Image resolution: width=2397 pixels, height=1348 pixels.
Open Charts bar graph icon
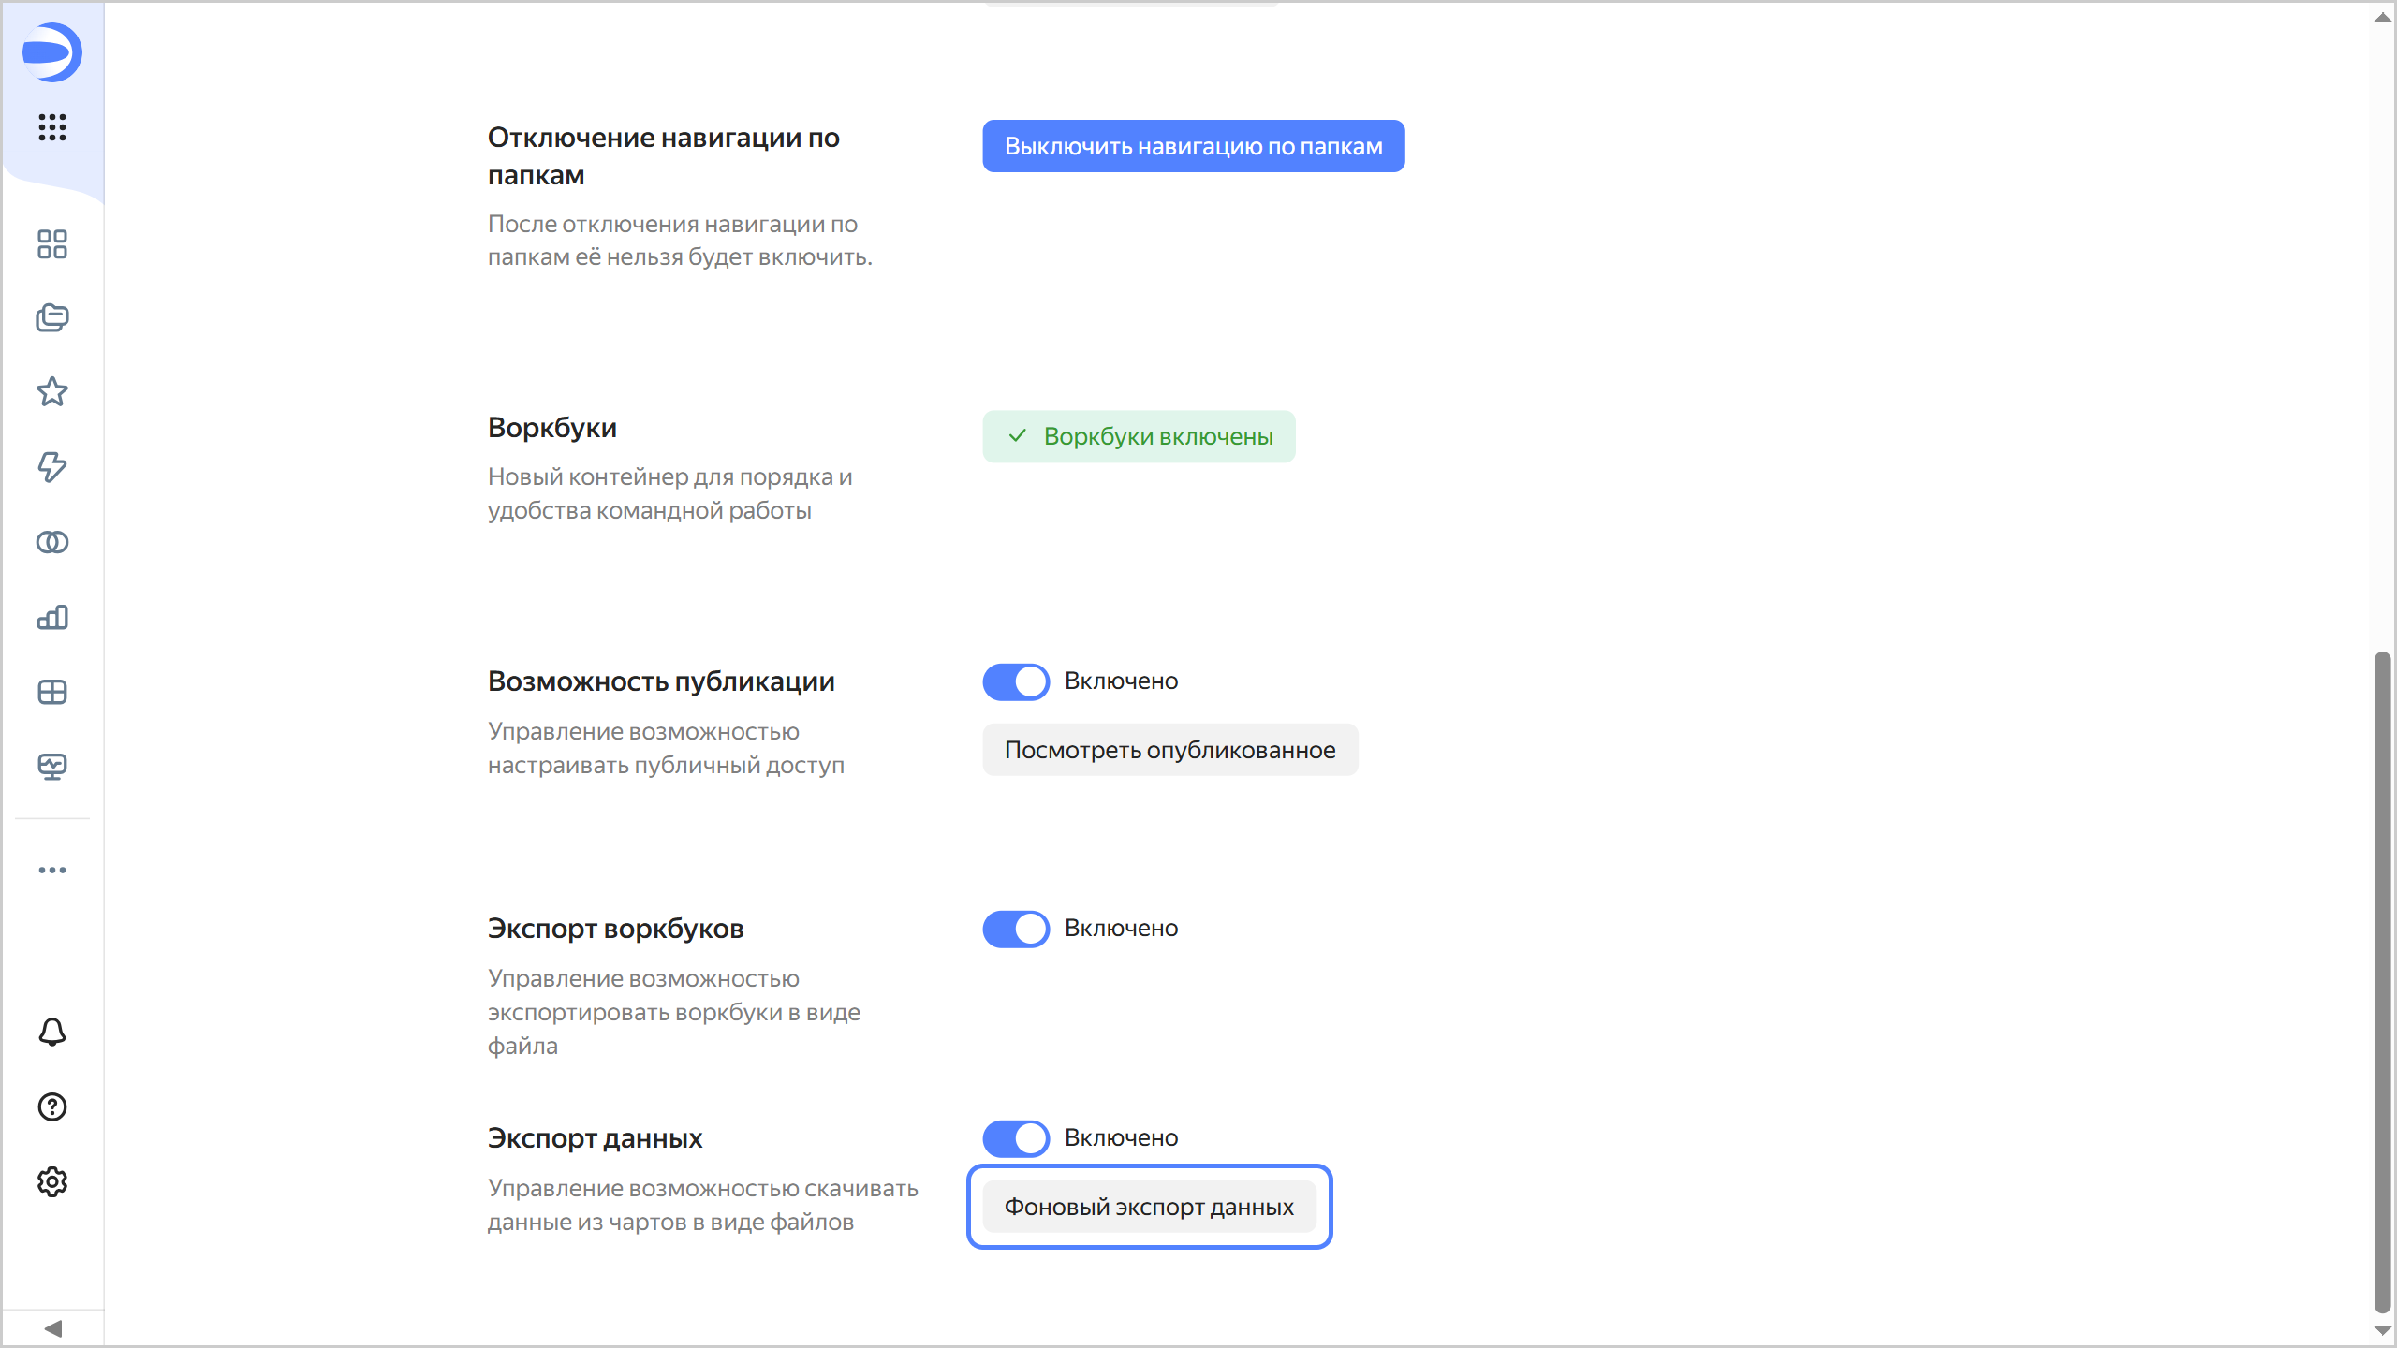52,617
